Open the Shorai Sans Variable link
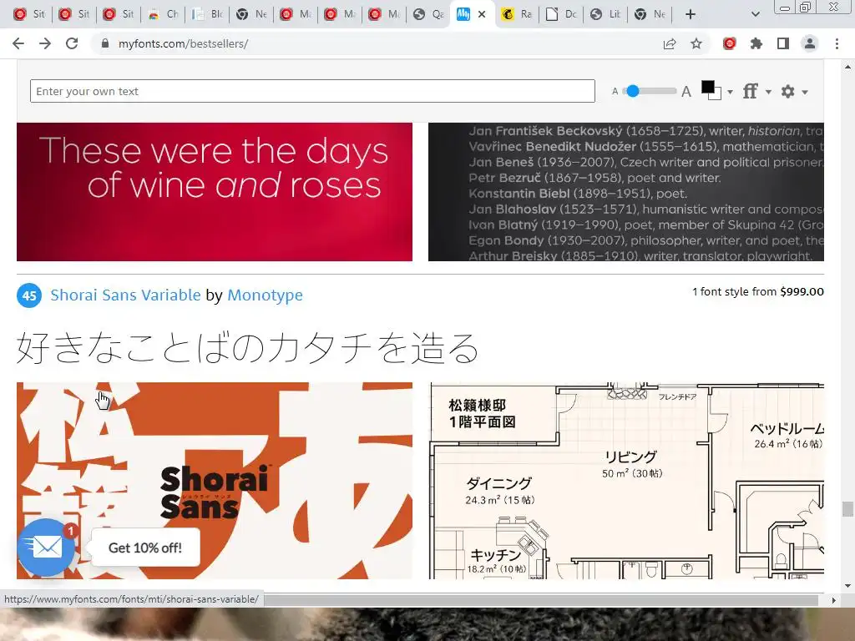 tap(125, 295)
